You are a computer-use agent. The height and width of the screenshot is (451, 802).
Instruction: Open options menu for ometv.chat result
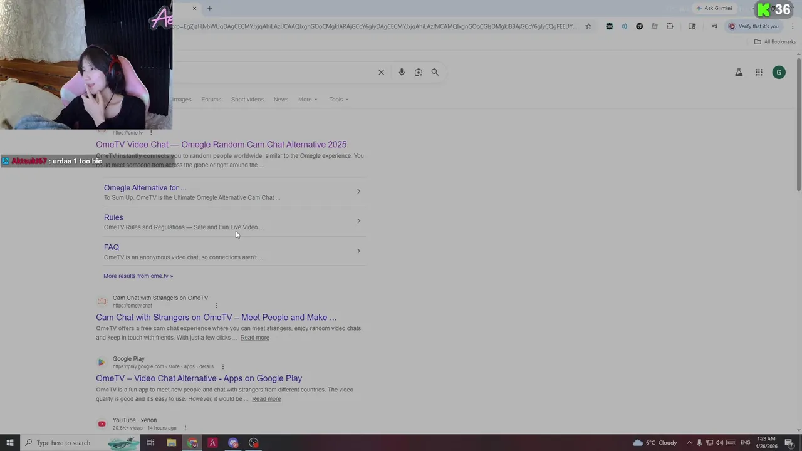216,306
